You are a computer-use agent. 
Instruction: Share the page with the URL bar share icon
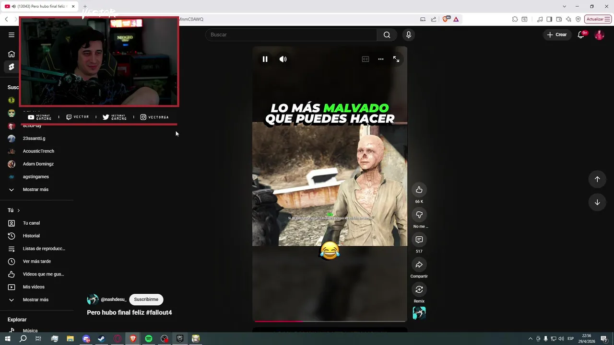[434, 19]
